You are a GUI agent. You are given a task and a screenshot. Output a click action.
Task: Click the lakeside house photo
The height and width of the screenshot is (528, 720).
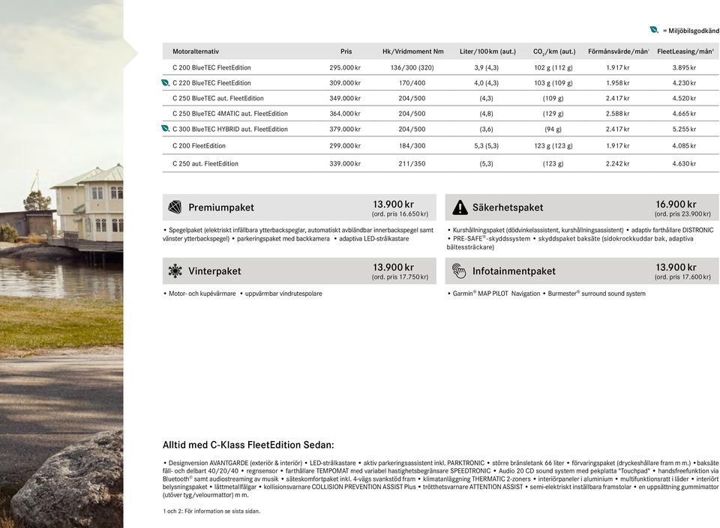[61, 264]
